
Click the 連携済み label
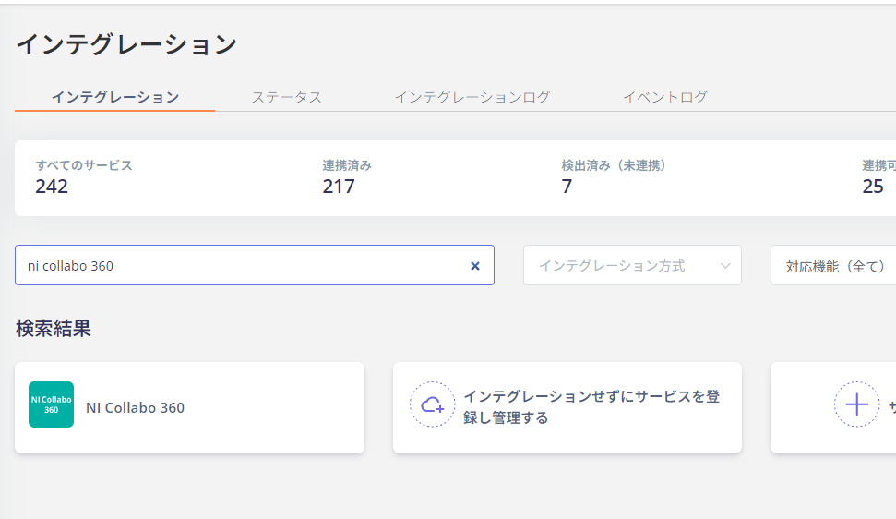(x=347, y=165)
